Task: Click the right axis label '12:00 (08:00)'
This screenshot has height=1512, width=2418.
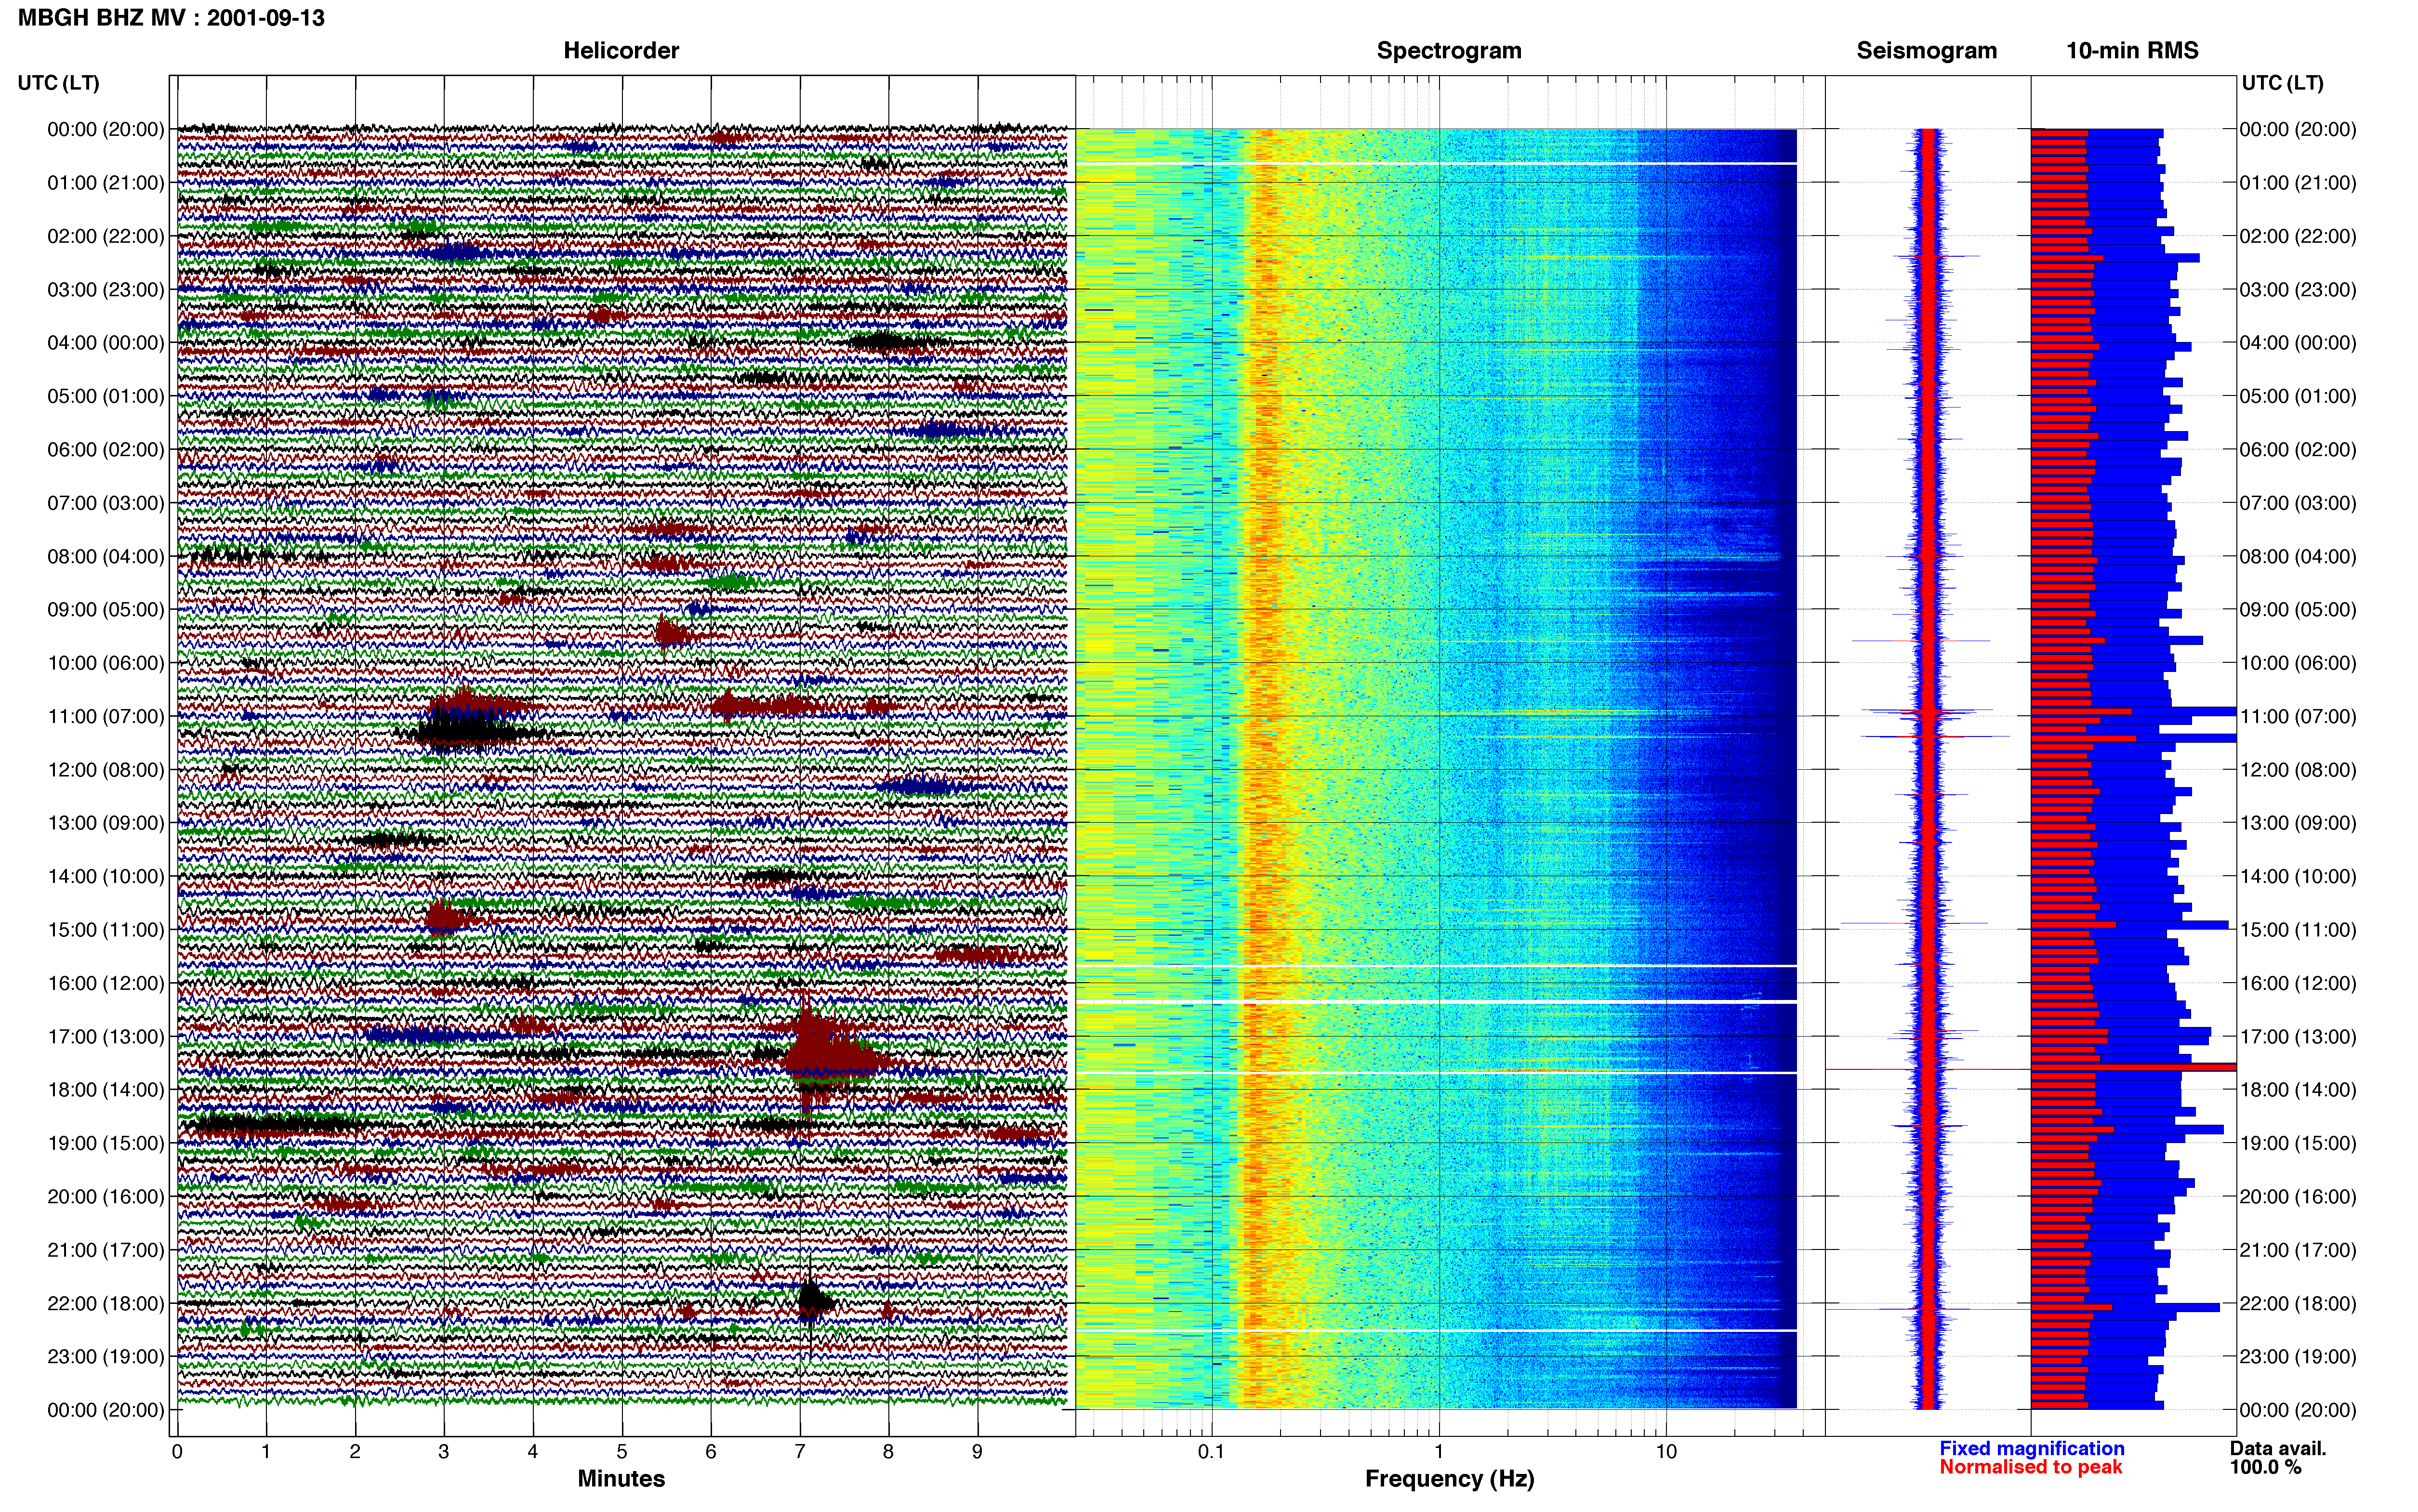Action: pos(2298,770)
